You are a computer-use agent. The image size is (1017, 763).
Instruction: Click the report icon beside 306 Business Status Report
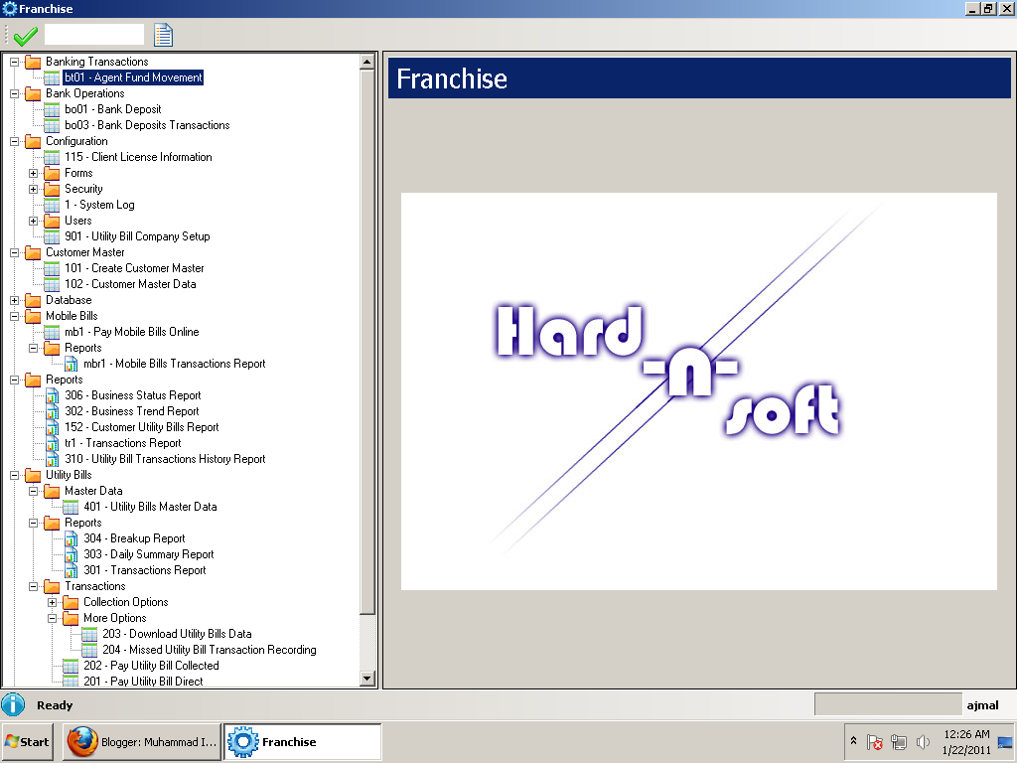point(52,395)
